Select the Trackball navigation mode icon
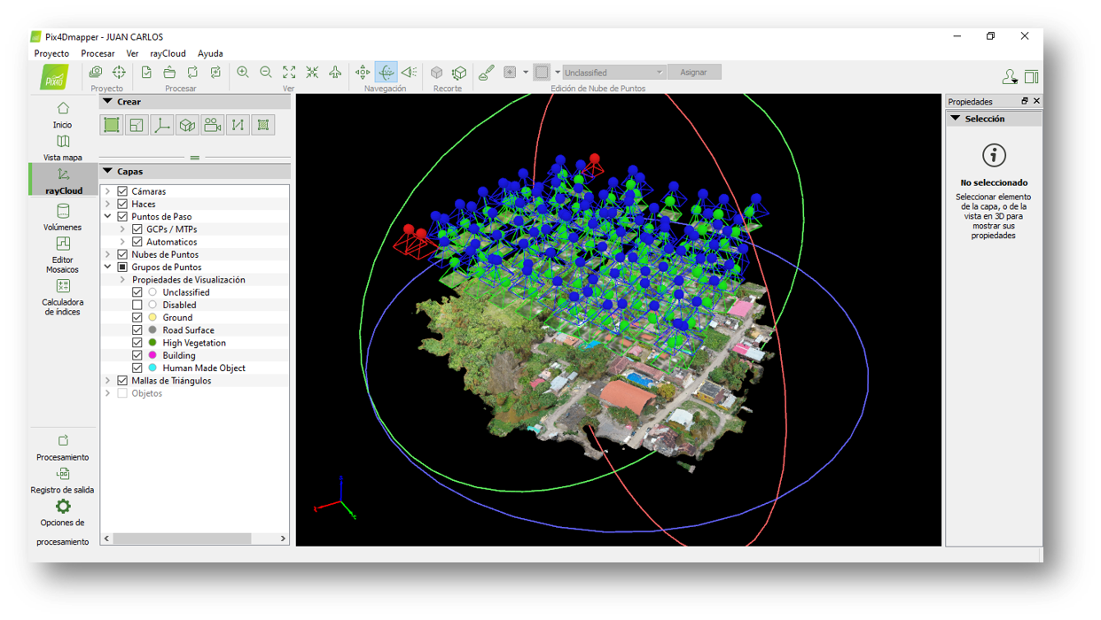 [x=386, y=73]
